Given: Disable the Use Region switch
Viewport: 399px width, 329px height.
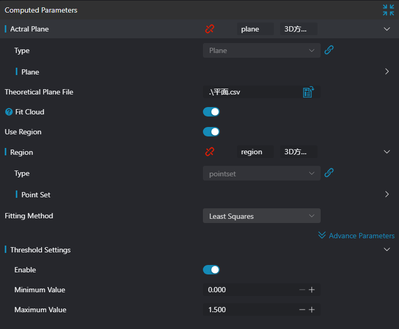Looking at the screenshot, I should (x=211, y=132).
